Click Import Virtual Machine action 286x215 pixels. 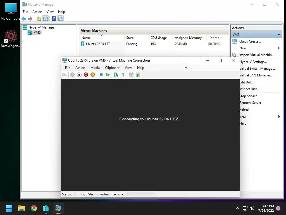coord(257,55)
